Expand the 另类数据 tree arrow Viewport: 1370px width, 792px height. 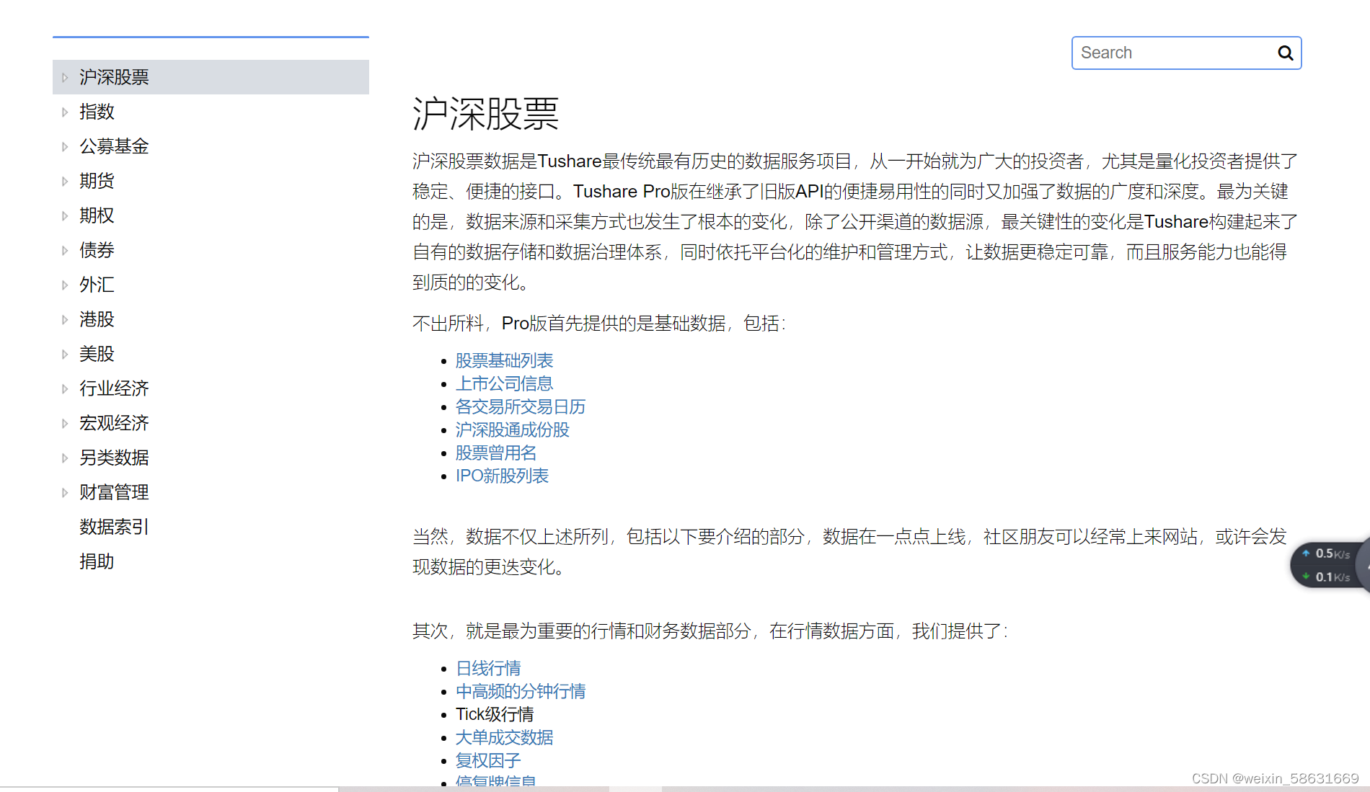pos(65,458)
